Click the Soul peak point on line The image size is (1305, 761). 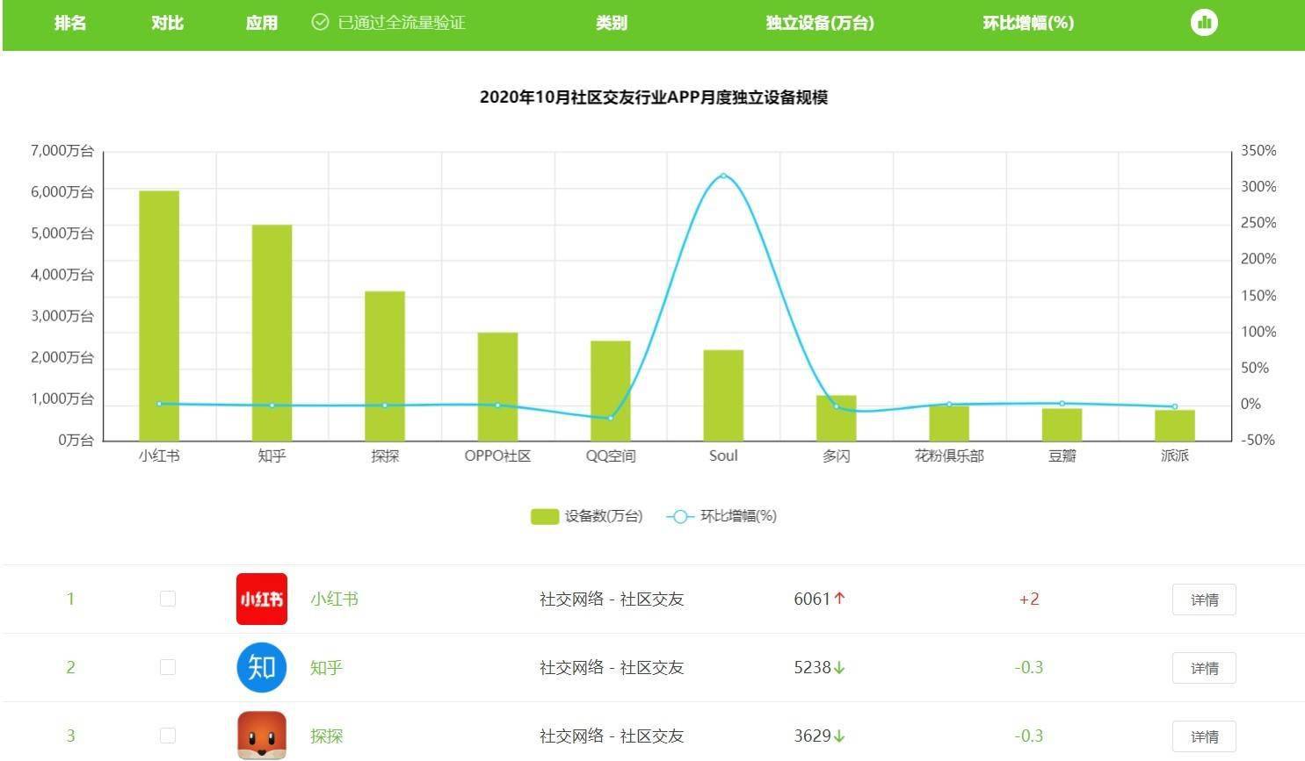[723, 176]
